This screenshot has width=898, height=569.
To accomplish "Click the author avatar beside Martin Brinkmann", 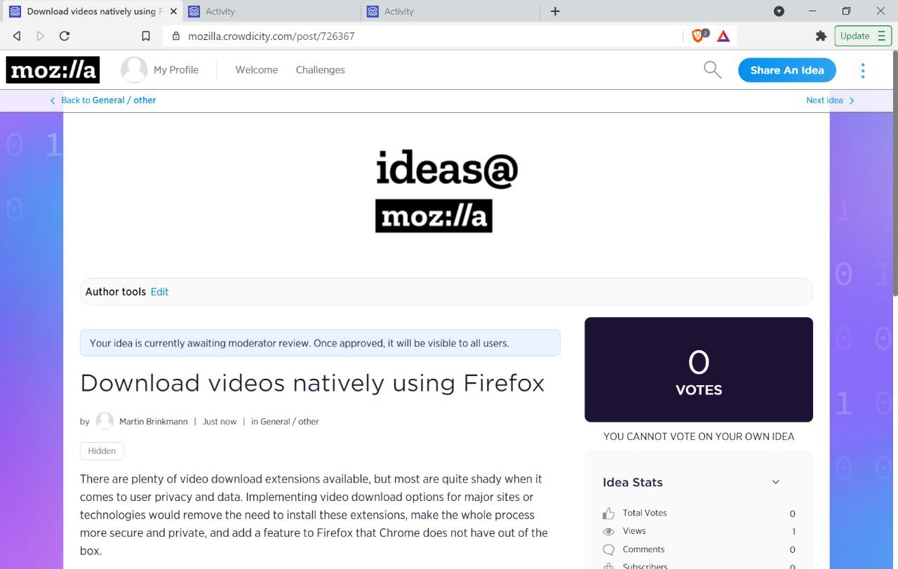I will (x=105, y=421).
